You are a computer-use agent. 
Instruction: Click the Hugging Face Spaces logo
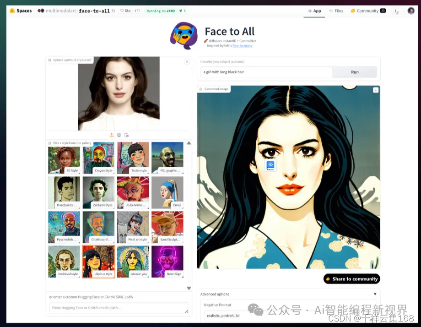[x=12, y=11]
